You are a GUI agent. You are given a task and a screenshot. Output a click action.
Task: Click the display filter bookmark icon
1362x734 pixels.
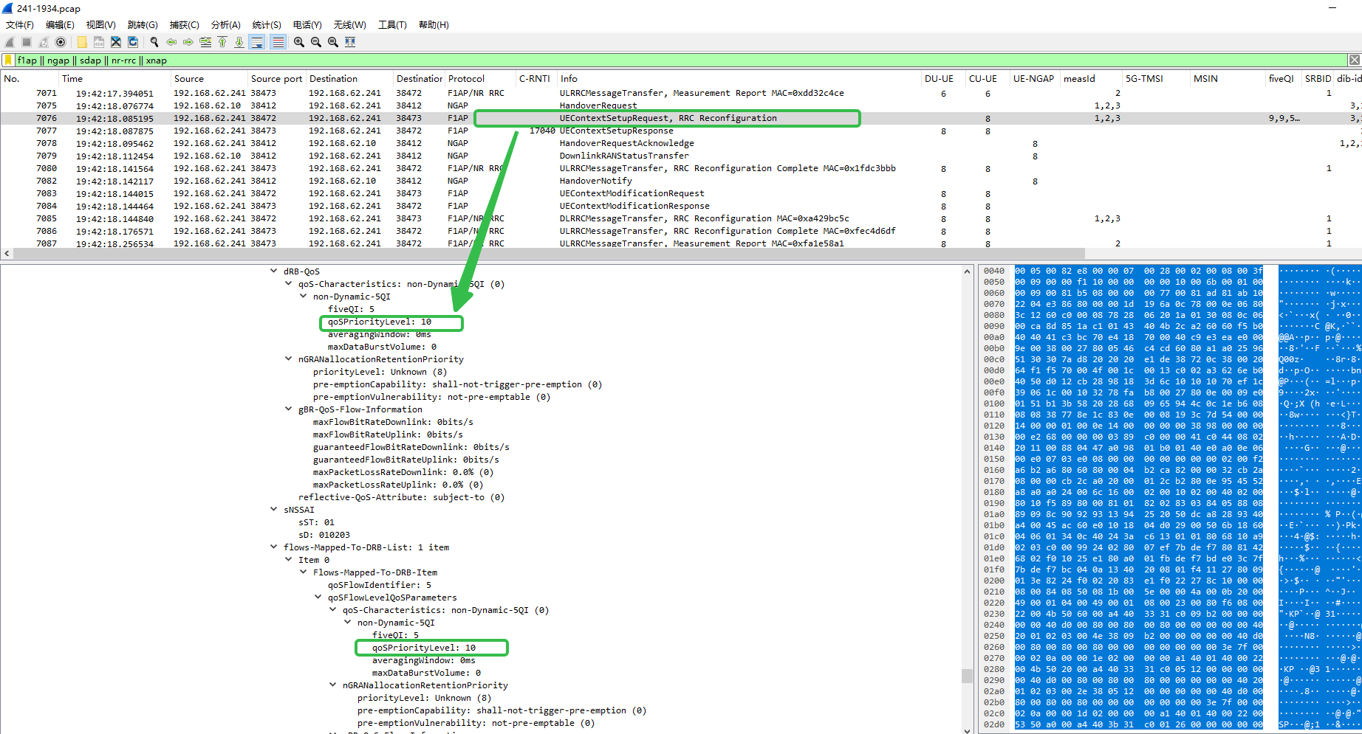pyautogui.click(x=9, y=60)
